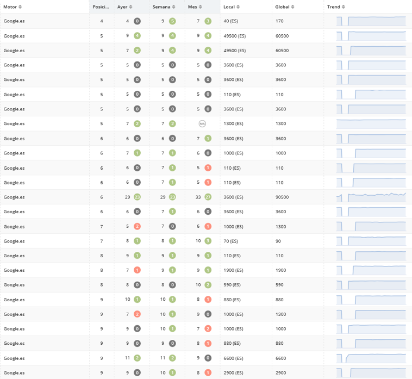Select Google.es in the 90500 Global row
The image size is (412, 379).
14,197
